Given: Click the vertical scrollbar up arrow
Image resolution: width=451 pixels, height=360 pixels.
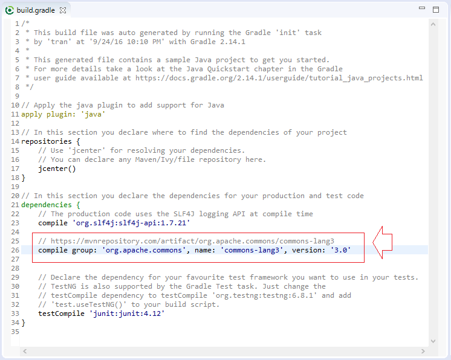Looking at the screenshot, I should point(433,24).
